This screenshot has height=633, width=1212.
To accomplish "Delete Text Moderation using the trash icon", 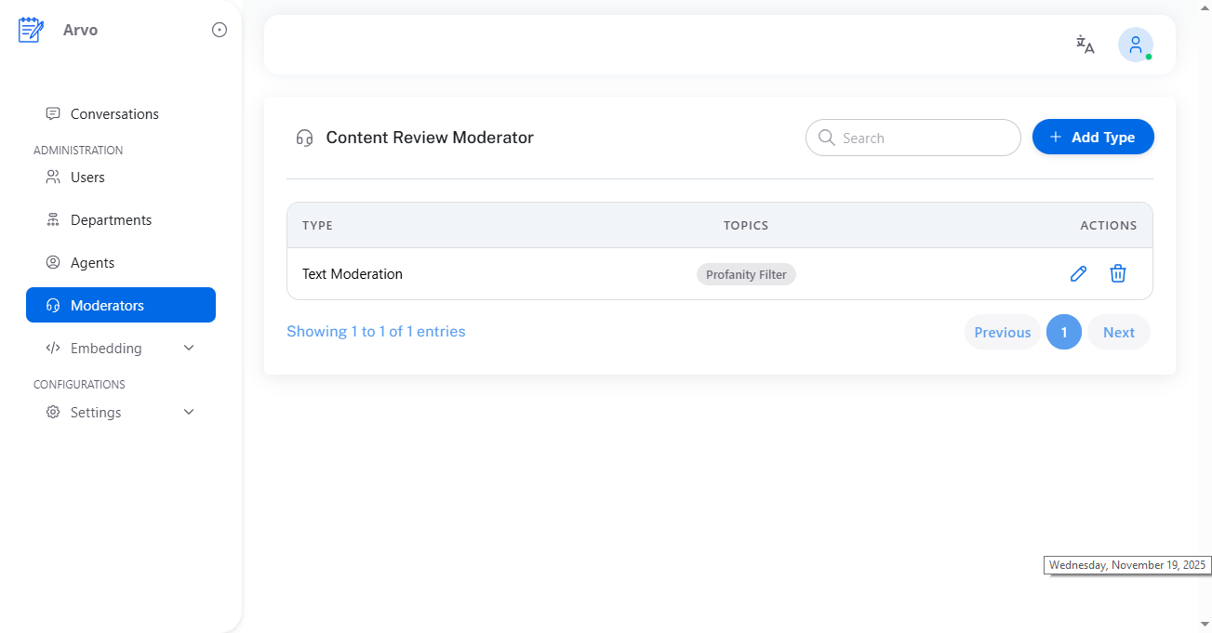I will click(1118, 273).
